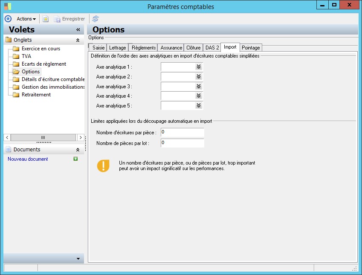The image size is (362, 275).
Task: Click Nouveau document link
Action: (28, 159)
